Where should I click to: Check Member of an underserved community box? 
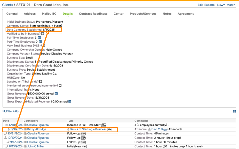(x=60, y=86)
